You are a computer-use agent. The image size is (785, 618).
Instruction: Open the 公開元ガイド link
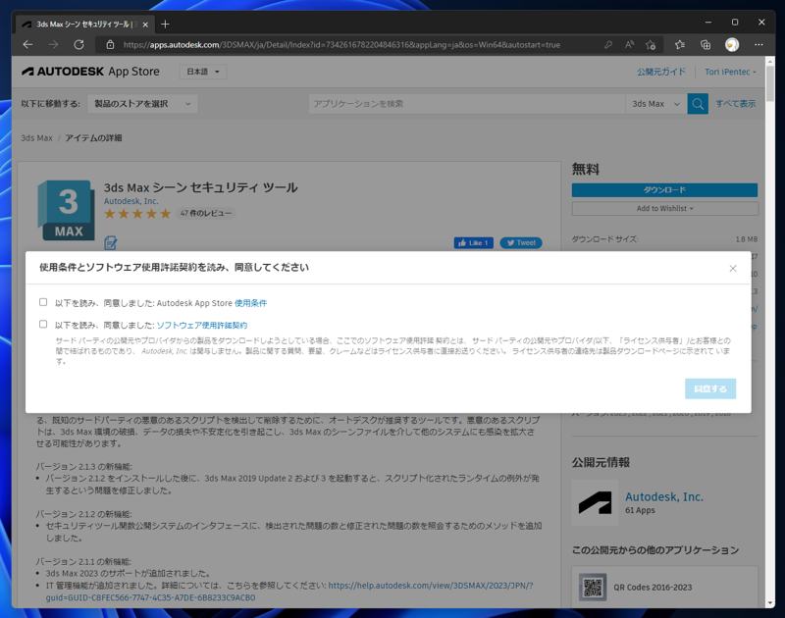661,72
